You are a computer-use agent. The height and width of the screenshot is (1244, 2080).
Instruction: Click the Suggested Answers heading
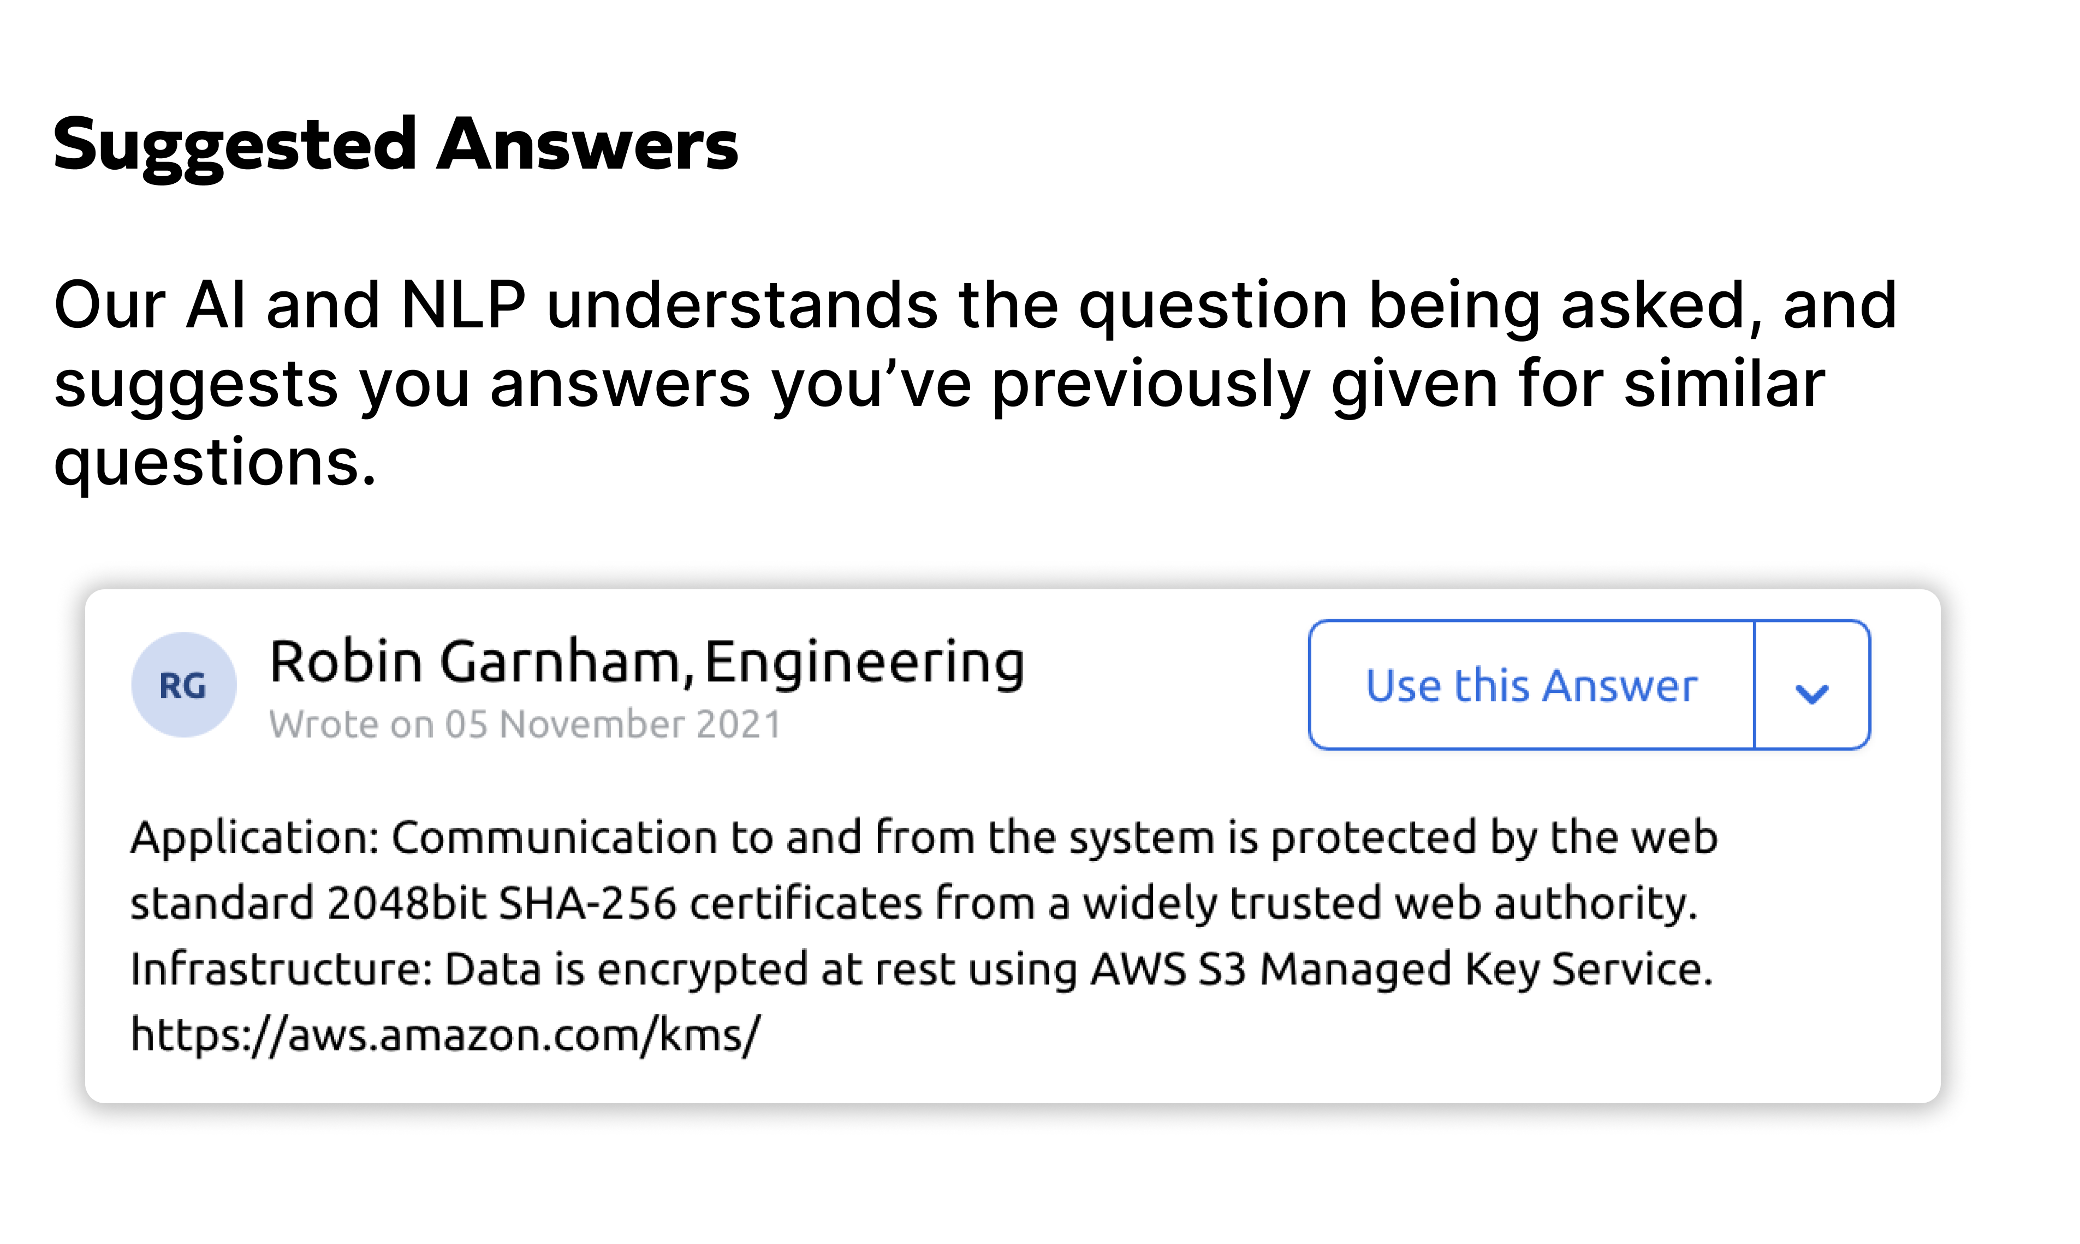coord(395,144)
